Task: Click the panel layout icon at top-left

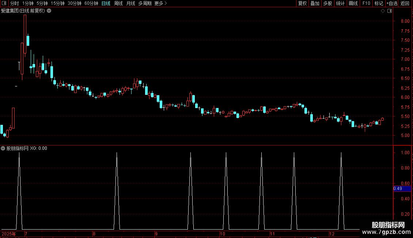Action: [4, 3]
